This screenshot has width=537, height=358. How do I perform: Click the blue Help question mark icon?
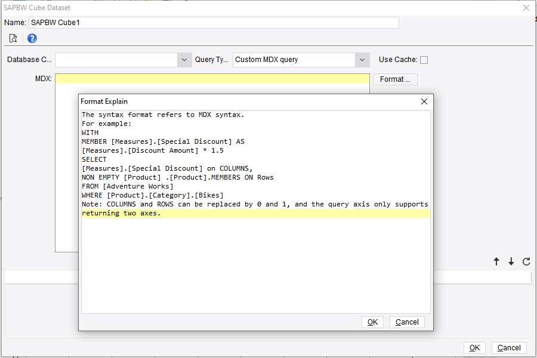(32, 38)
